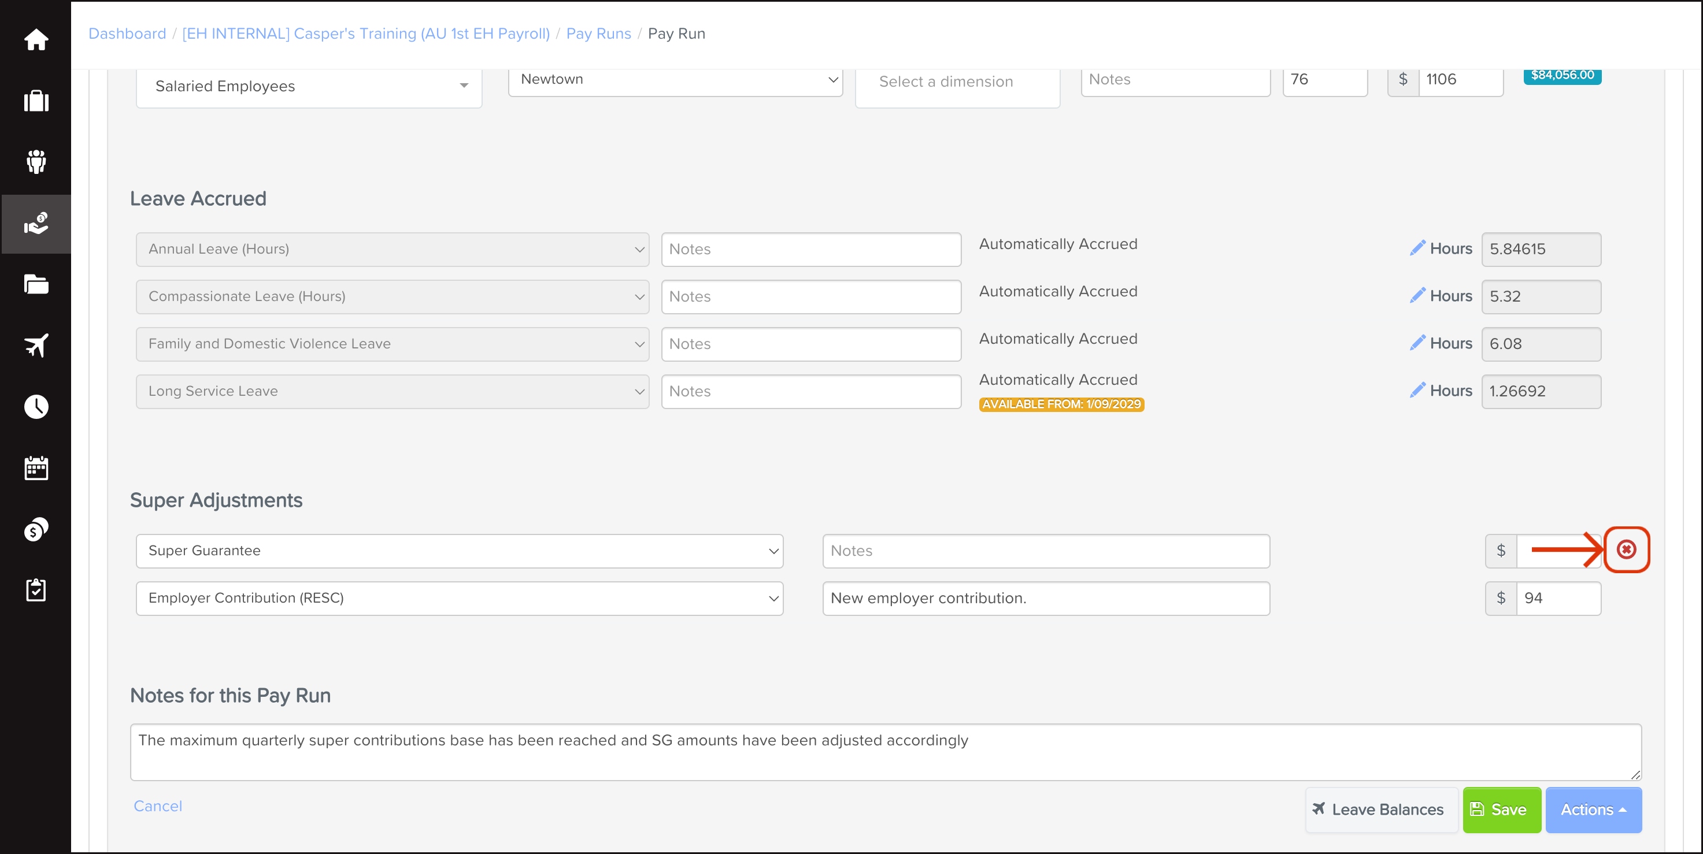The width and height of the screenshot is (1703, 854).
Task: Click the coins expenses sidebar icon
Action: pyautogui.click(x=36, y=529)
